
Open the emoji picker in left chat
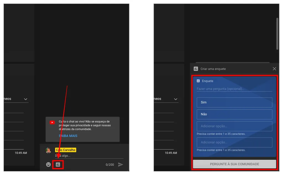point(48,164)
